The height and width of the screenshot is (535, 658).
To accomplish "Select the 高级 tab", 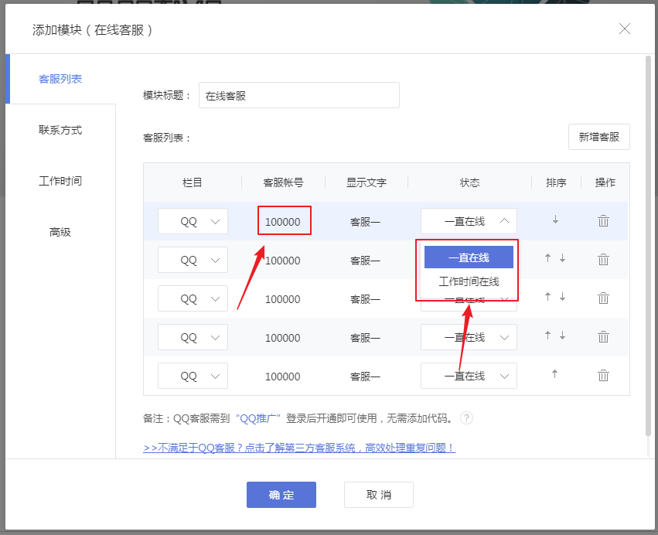I will 60,232.
